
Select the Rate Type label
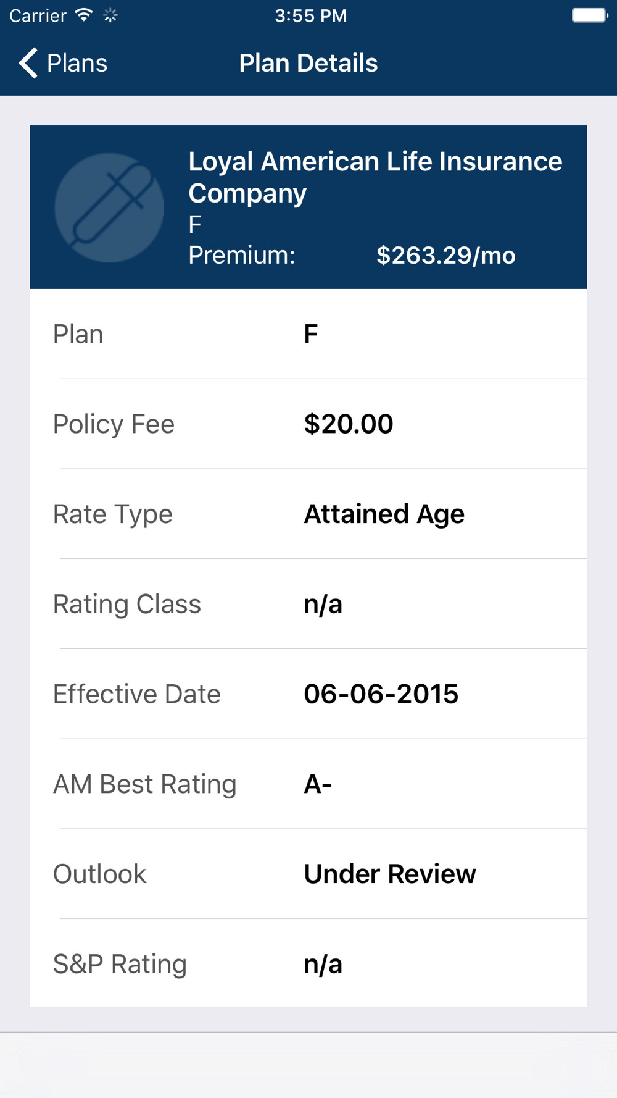[x=112, y=514]
